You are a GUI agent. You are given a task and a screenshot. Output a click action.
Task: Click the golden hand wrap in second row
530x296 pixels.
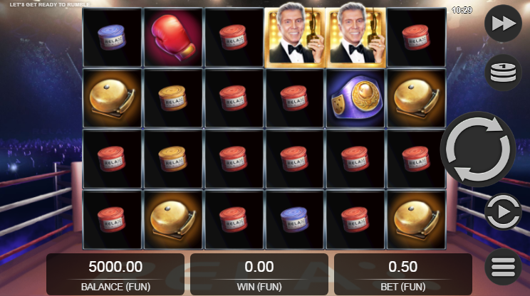coord(173,98)
